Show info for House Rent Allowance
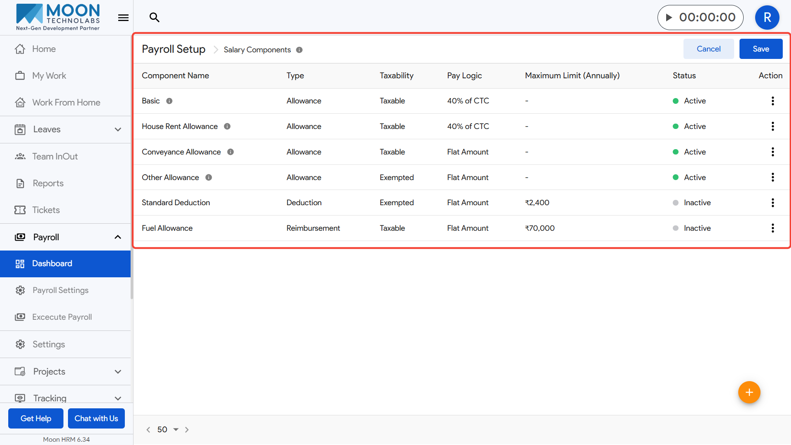Image resolution: width=791 pixels, height=445 pixels. [227, 126]
